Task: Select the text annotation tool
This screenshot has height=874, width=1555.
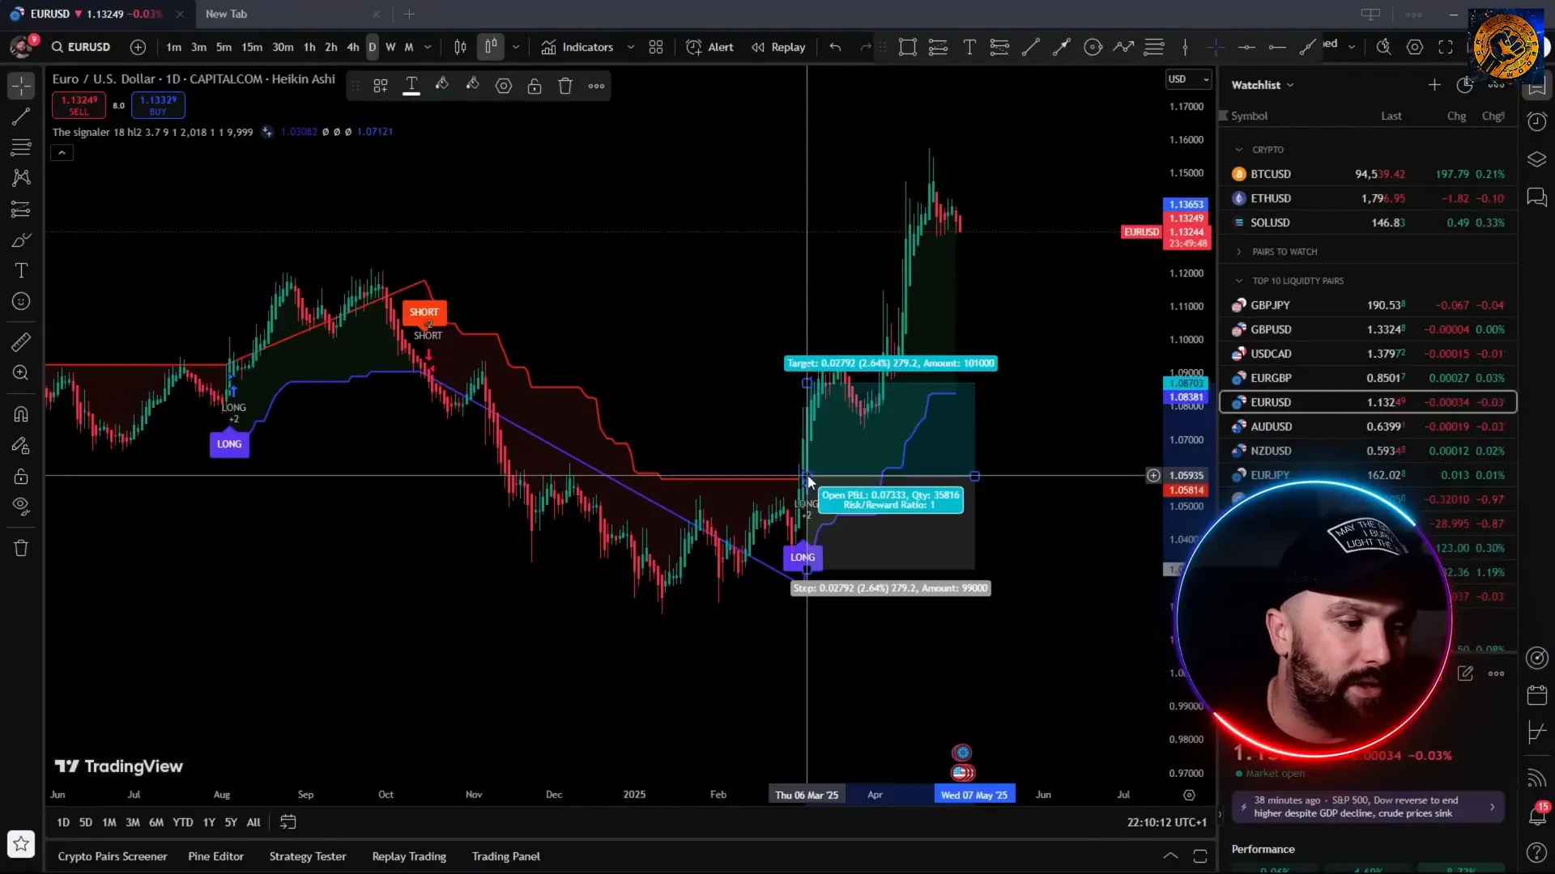Action: coord(21,271)
